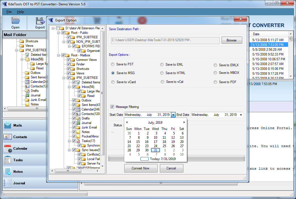
Task: Click the Contacts icon in Mail Folder tree
Action: [x=27, y=86]
